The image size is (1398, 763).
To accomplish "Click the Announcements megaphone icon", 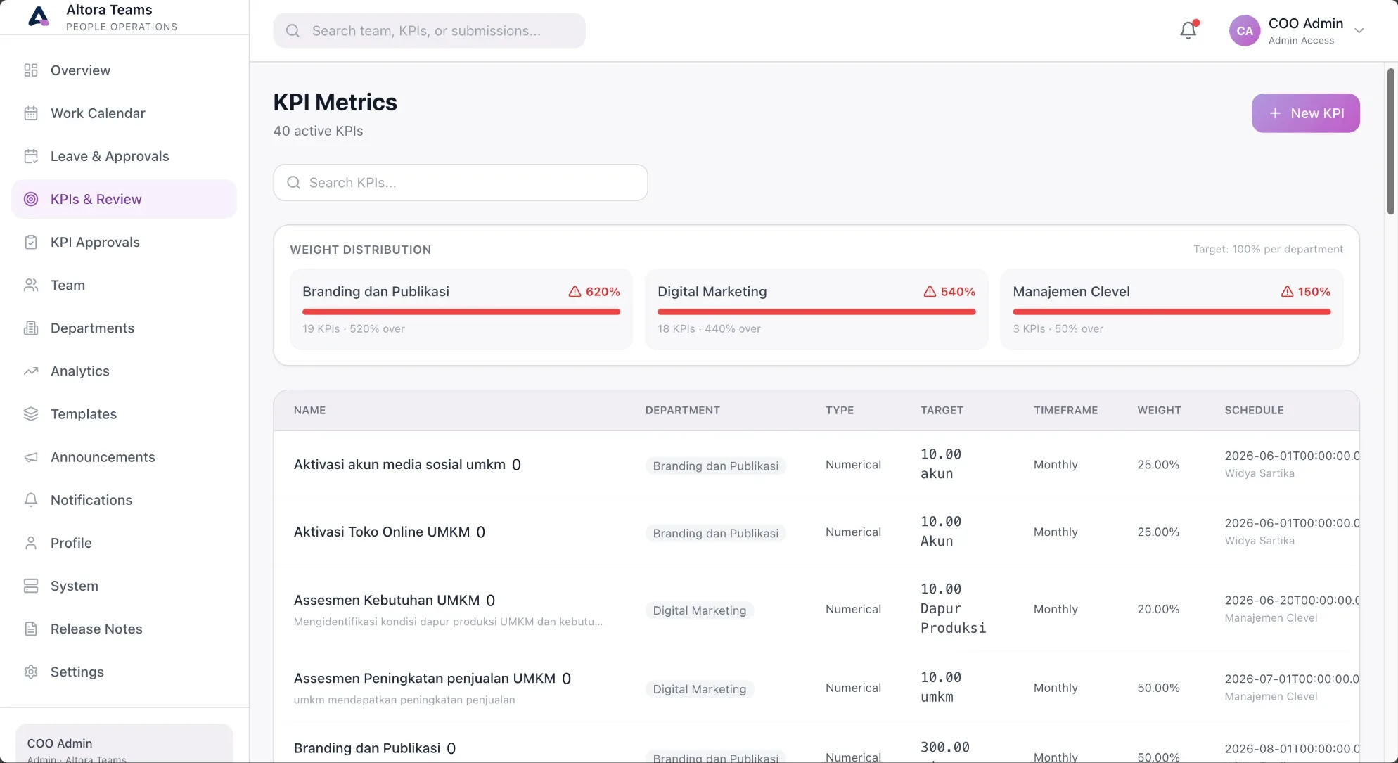I will (x=31, y=457).
